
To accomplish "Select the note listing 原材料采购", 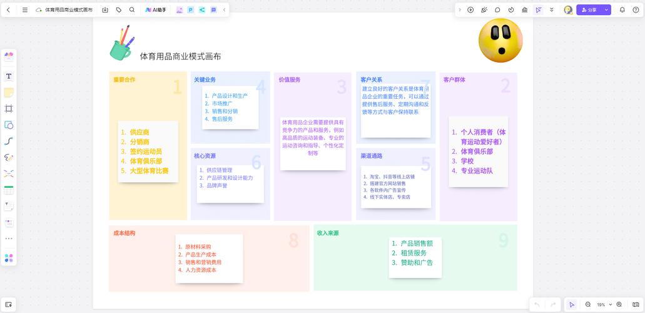I will tap(209, 259).
